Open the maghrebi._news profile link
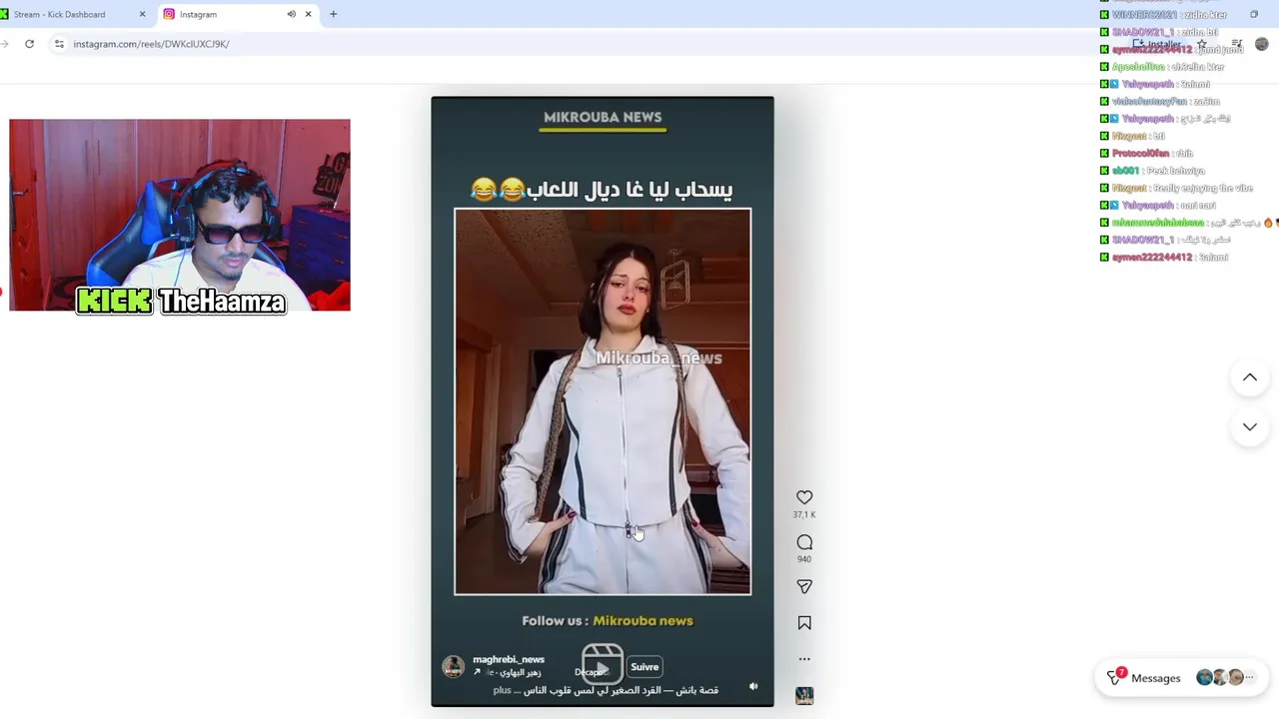Image resolution: width=1279 pixels, height=719 pixels. coord(509,659)
